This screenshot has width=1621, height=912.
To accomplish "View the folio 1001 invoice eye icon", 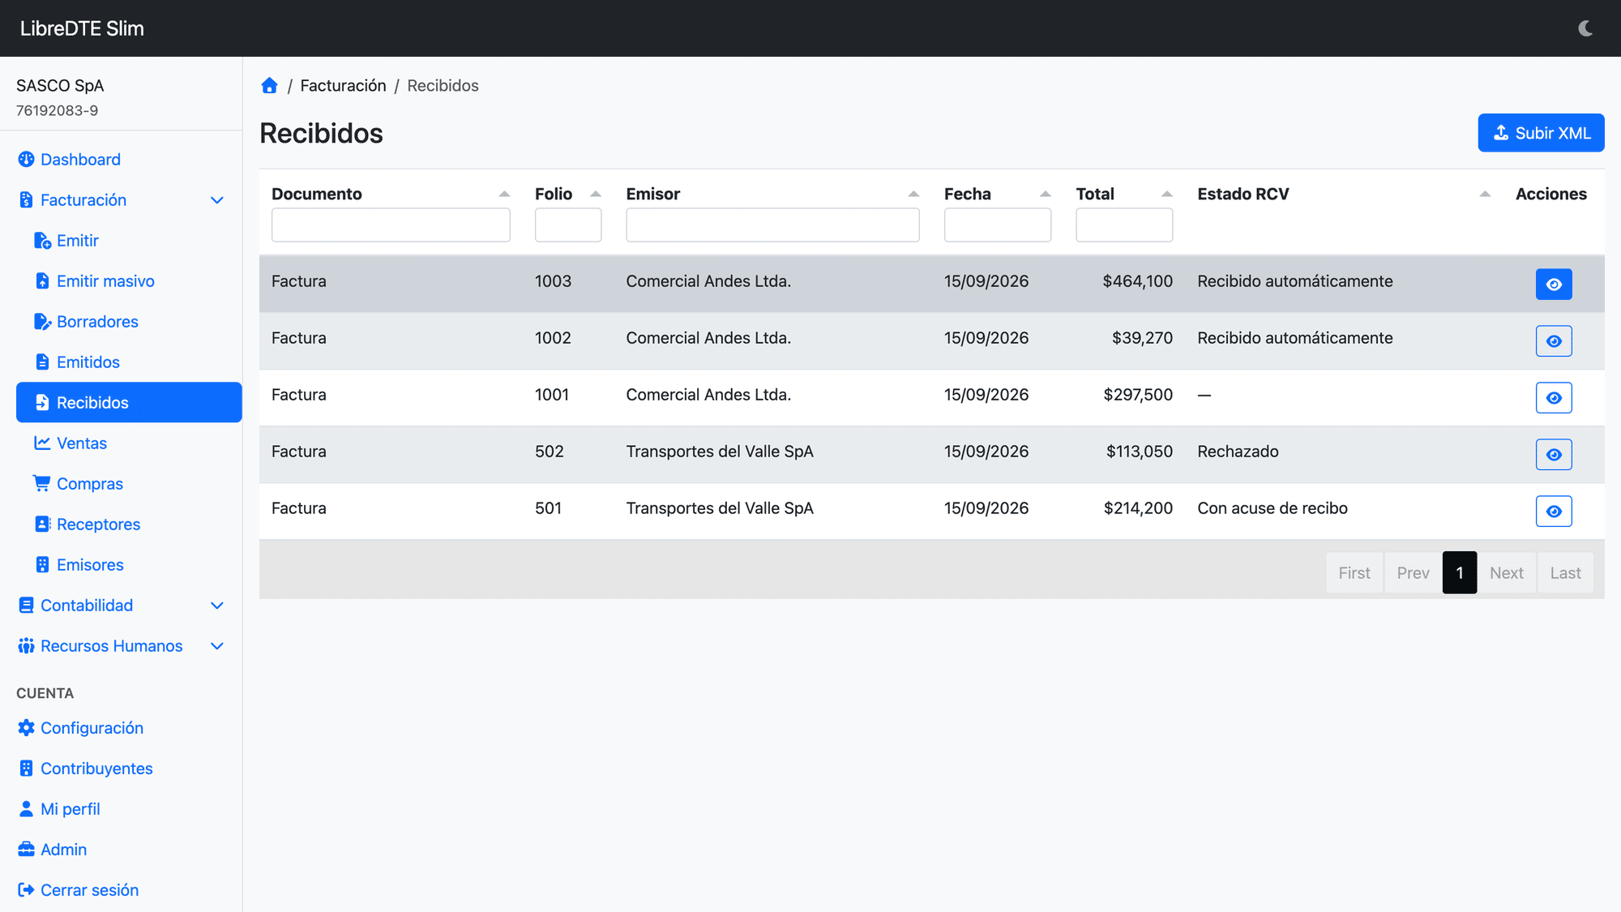I will (1554, 398).
